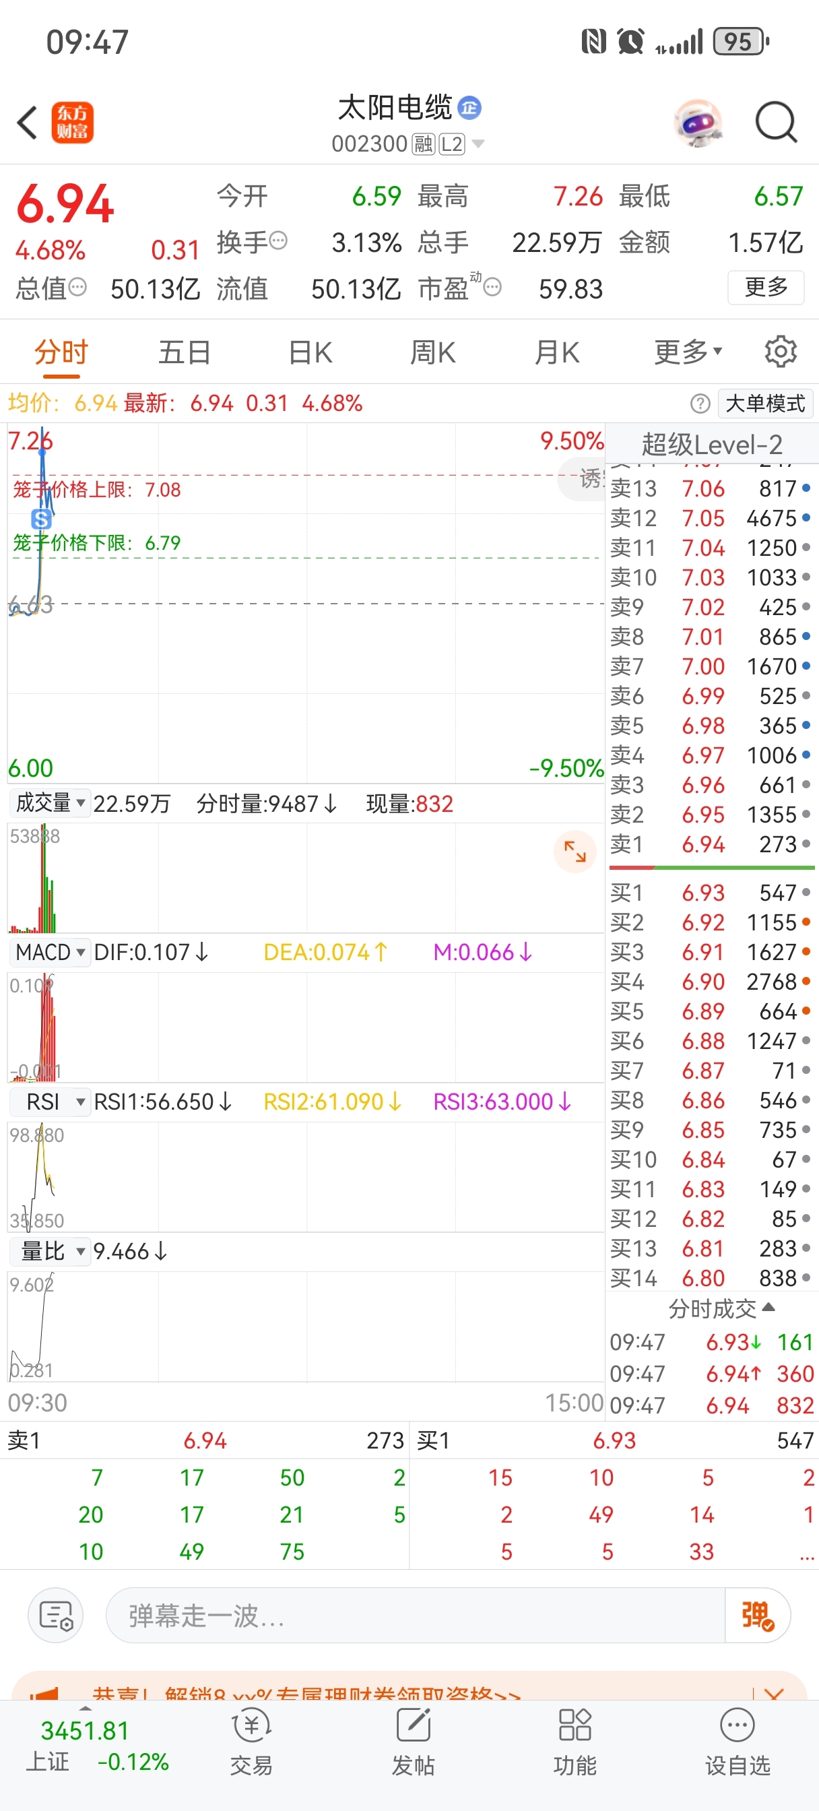Switch to the 月K tab

click(x=557, y=352)
